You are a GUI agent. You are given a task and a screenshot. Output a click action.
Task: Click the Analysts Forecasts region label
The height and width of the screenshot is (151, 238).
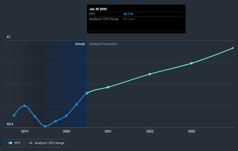click(x=103, y=44)
